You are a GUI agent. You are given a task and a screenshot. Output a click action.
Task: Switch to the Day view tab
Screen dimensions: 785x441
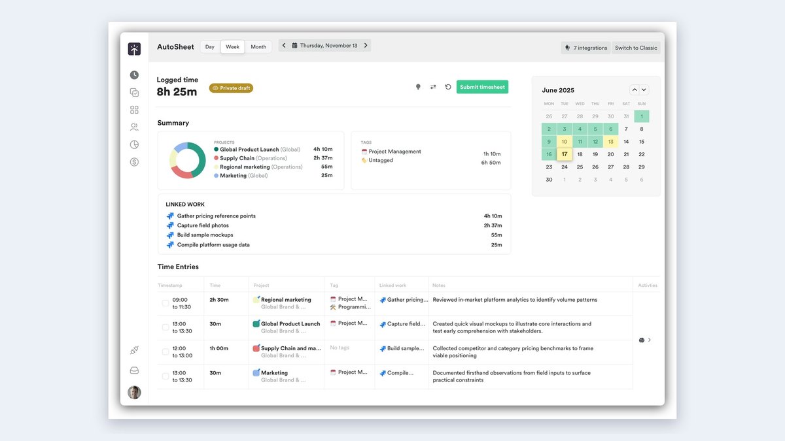point(210,47)
